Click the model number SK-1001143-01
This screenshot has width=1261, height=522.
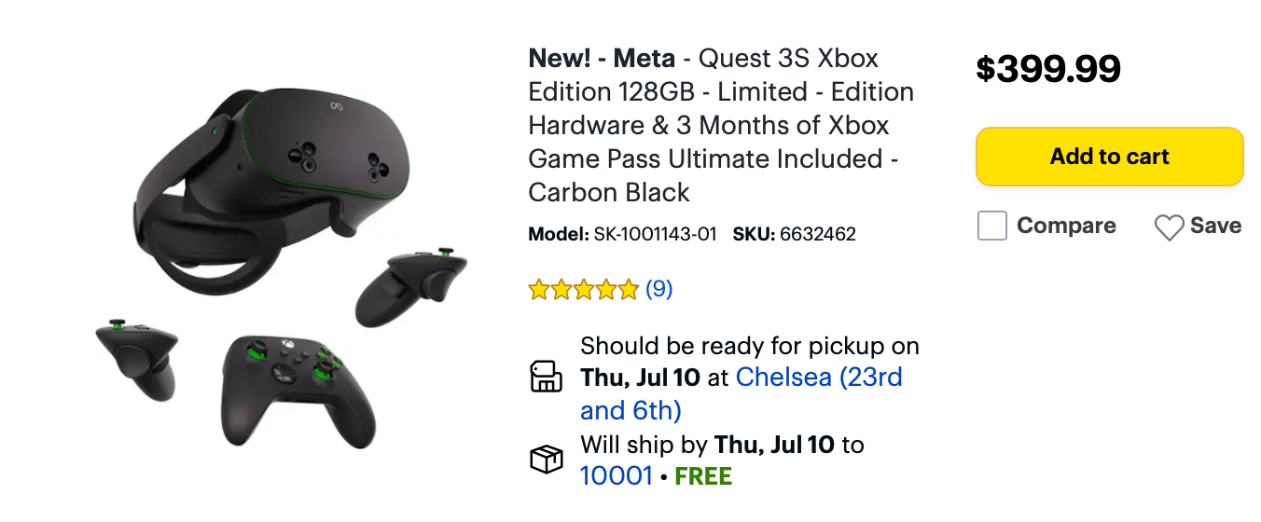(655, 234)
